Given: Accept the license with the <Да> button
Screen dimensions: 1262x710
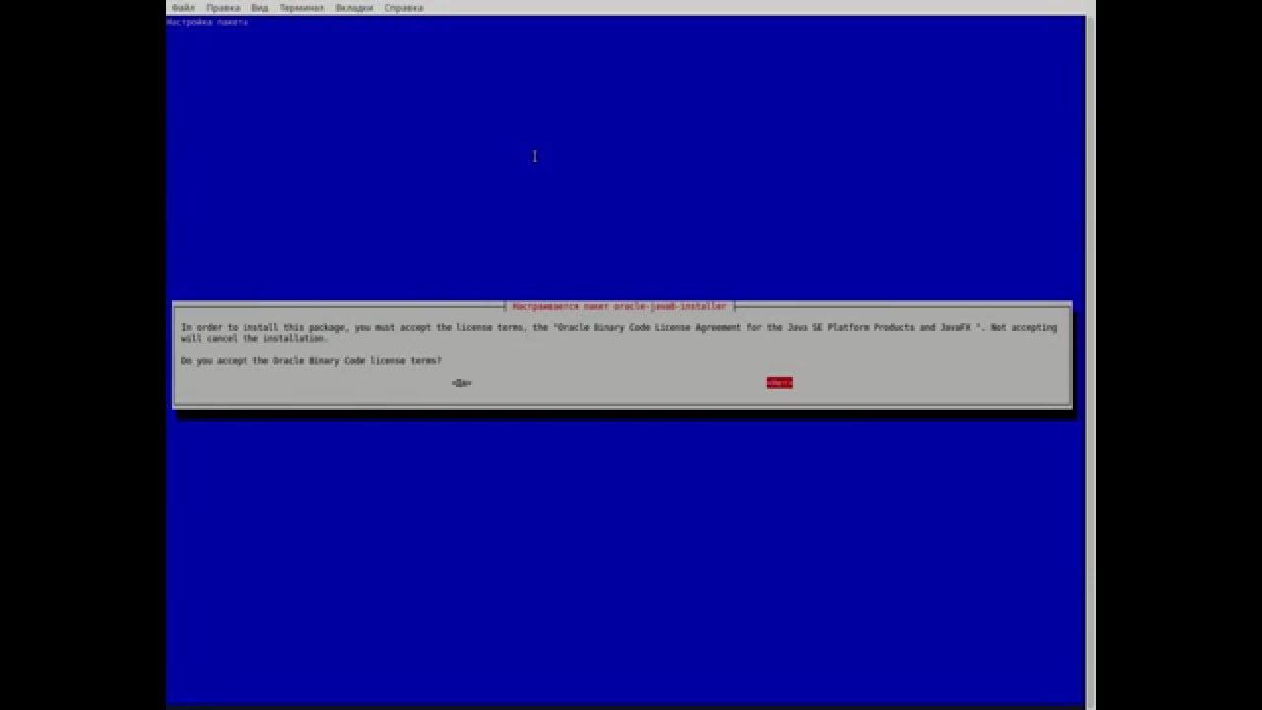Looking at the screenshot, I should (x=461, y=383).
